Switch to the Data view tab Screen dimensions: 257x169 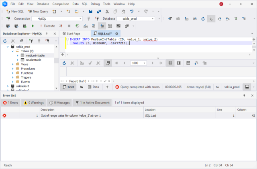click(x=94, y=87)
